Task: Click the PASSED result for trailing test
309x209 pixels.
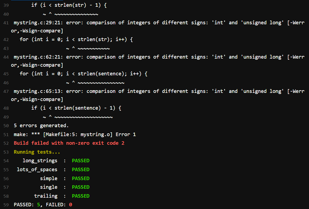Action: [x=81, y=196]
